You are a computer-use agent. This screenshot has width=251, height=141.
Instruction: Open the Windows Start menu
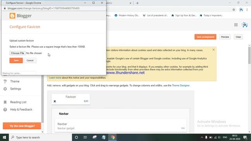(x=4, y=137)
